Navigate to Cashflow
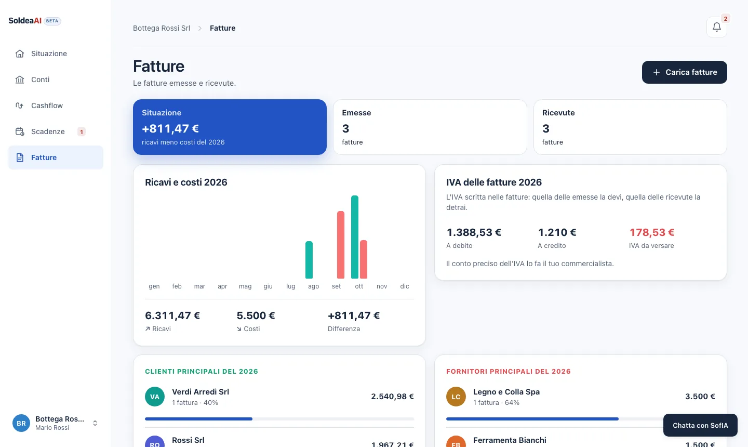 pyautogui.click(x=56, y=106)
